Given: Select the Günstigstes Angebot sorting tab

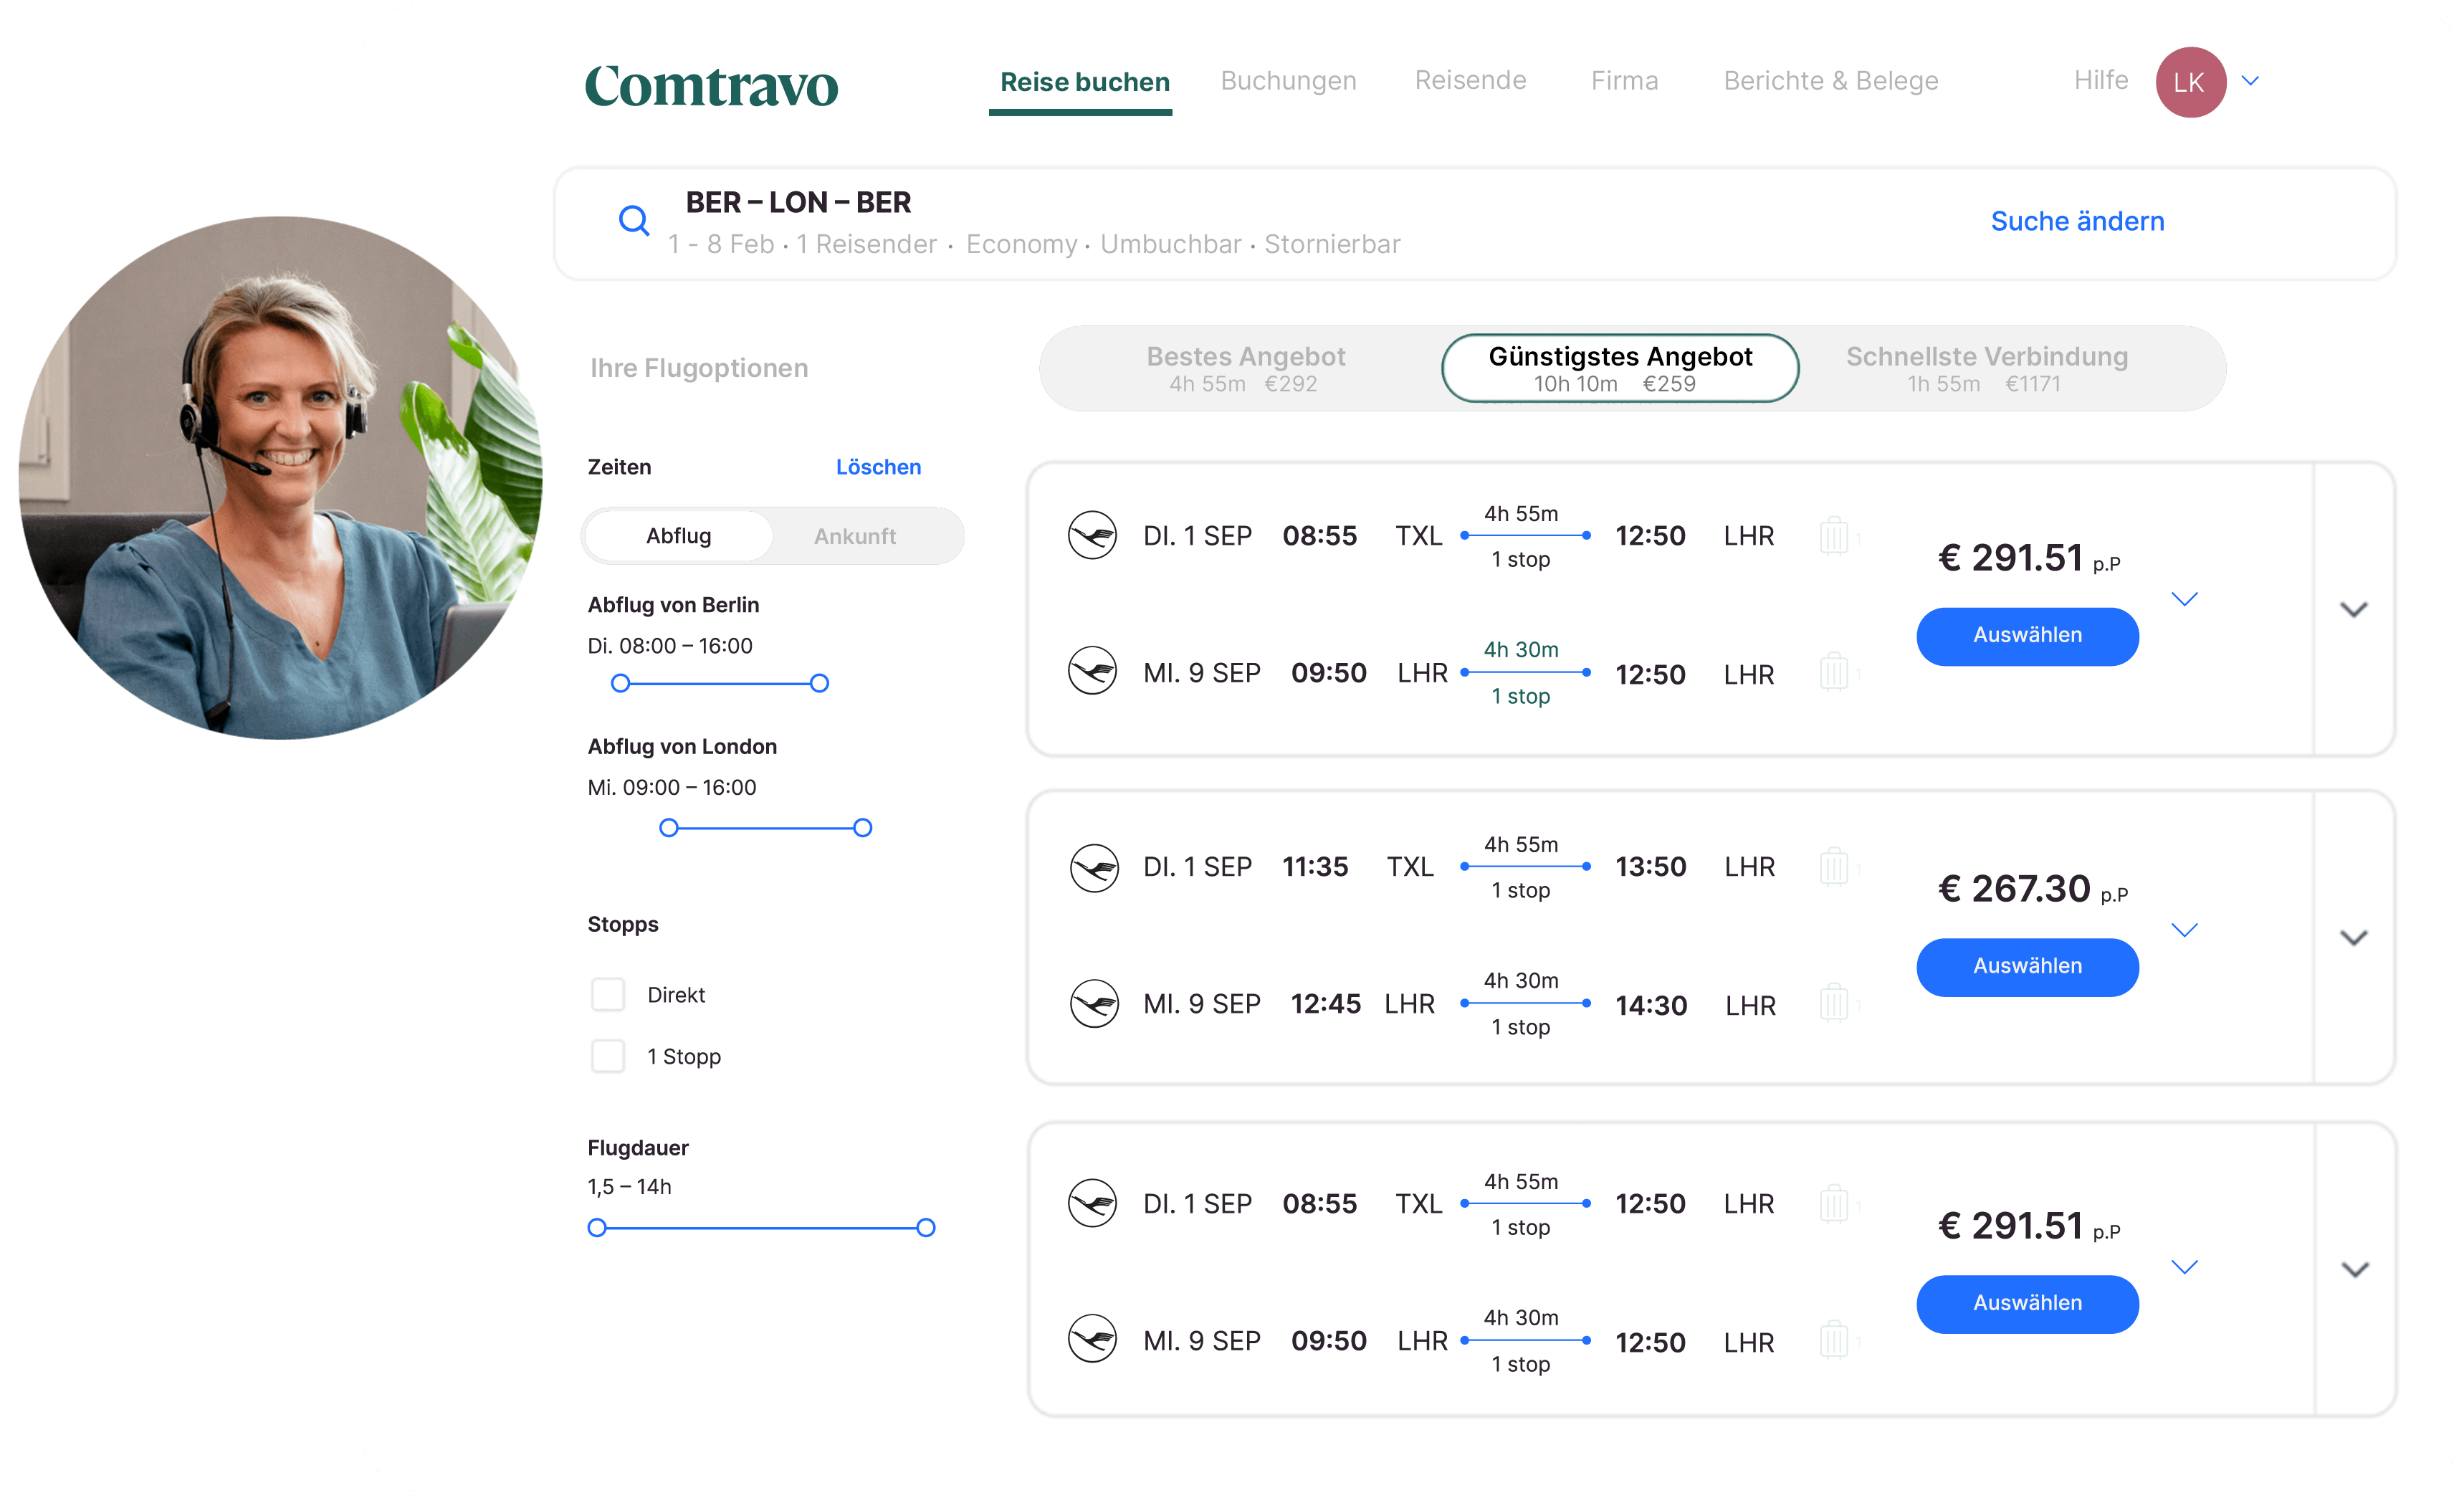Looking at the screenshot, I should tap(1620, 368).
